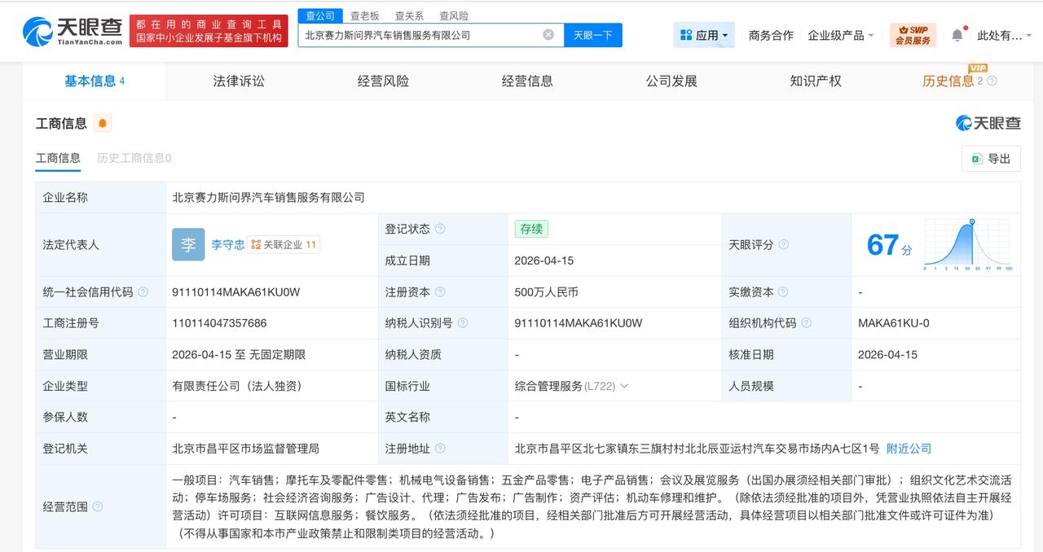Open SVIP 会员服务 crown badge
Viewport: 1043px width, 552px height.
click(x=913, y=35)
